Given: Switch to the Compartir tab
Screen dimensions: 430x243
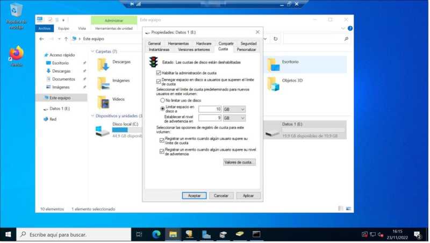Looking at the screenshot, I should click(x=226, y=44).
